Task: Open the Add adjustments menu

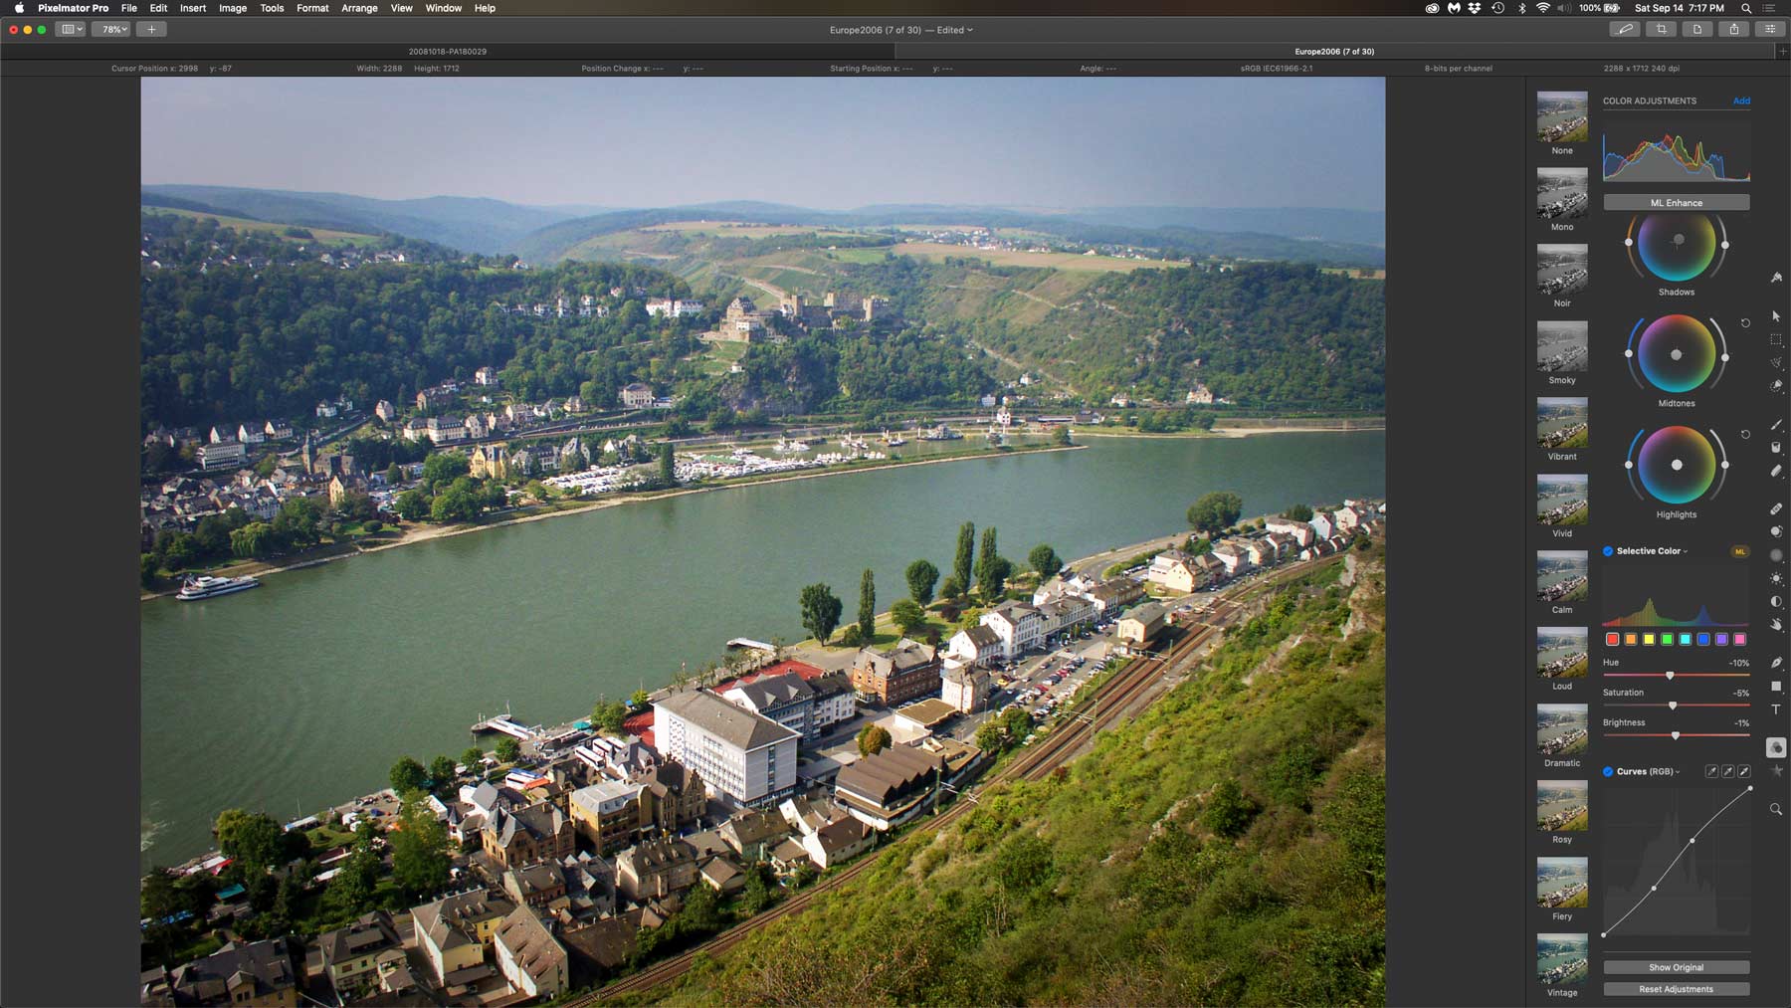Action: [x=1741, y=101]
